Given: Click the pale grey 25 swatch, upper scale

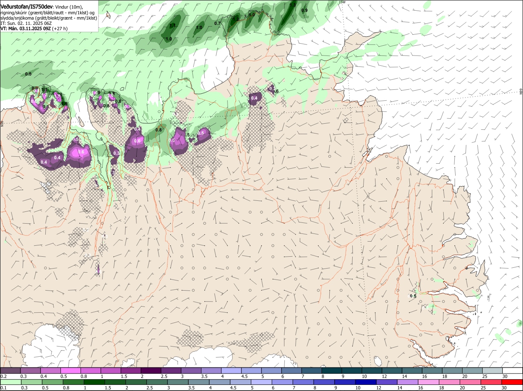Looking at the screenshot, I should (x=492, y=371).
